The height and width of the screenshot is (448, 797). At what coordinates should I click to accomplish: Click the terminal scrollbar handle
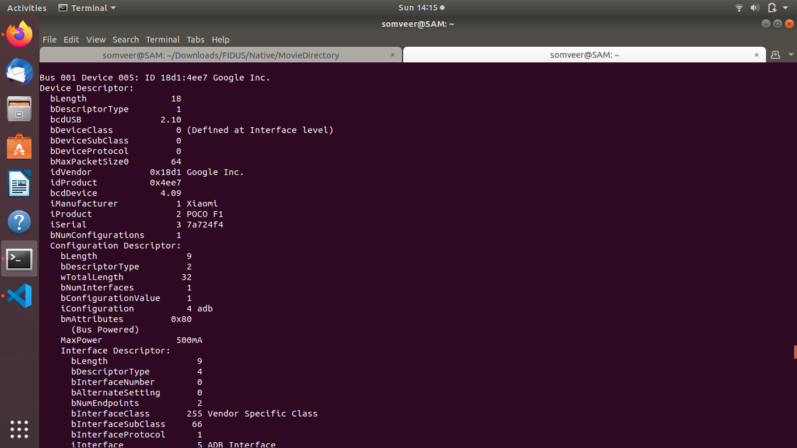795,352
